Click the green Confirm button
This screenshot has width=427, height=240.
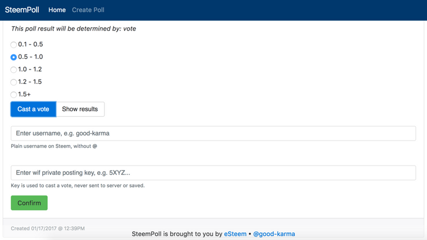pos(29,203)
